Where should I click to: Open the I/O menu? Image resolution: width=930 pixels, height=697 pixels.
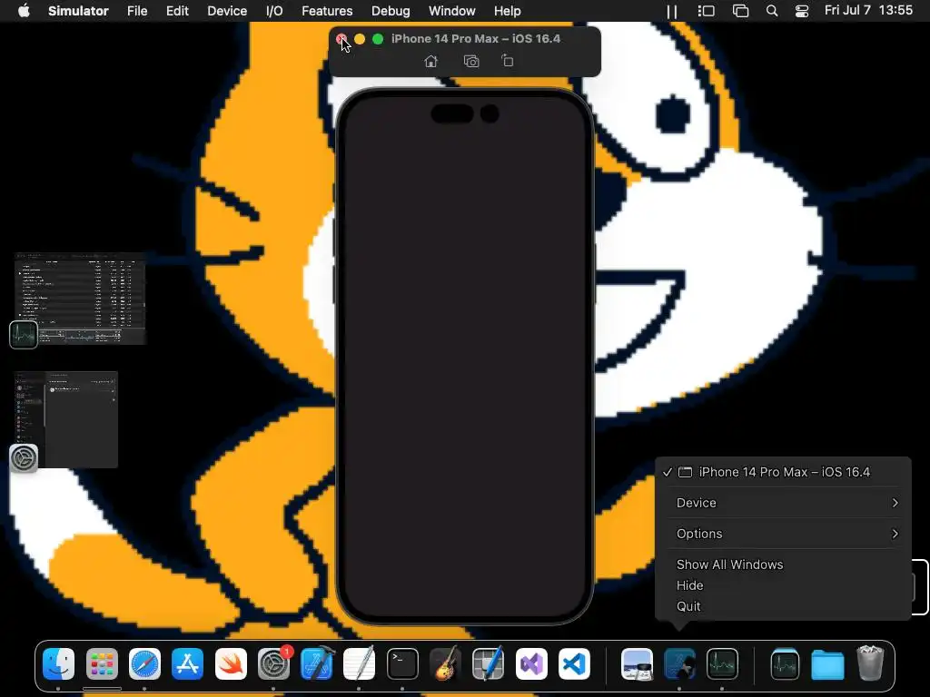(274, 11)
